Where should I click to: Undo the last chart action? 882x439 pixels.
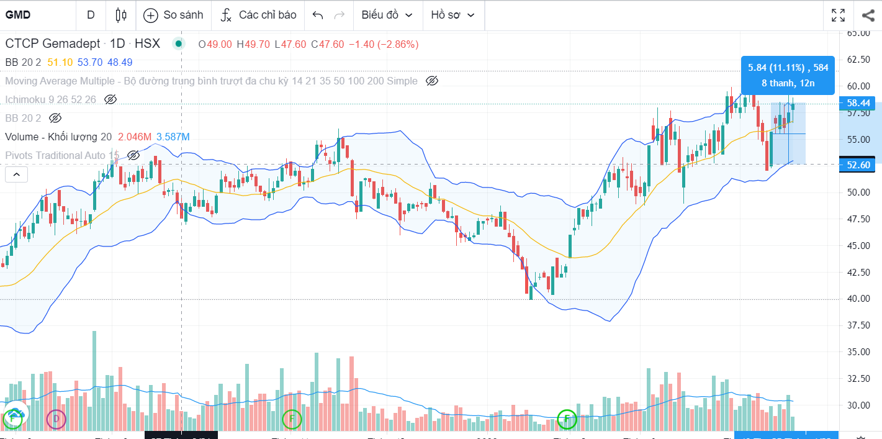click(318, 15)
